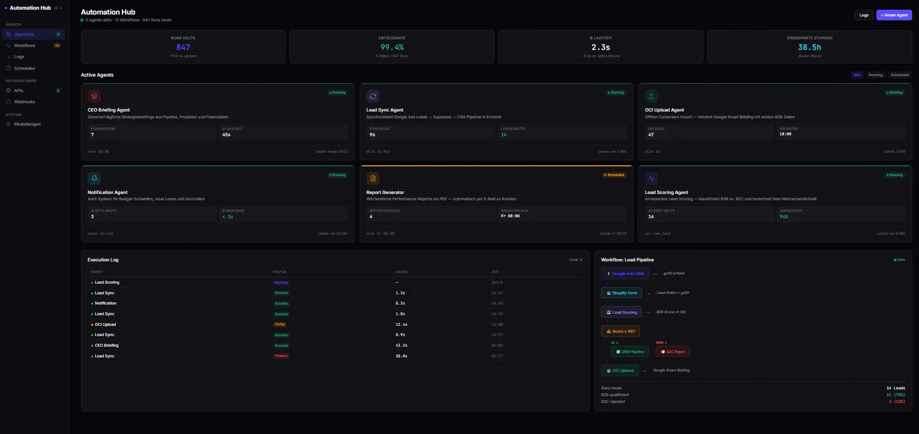Screen dimensions: 919x434
Task: Open the Webhooks menu item
Action: click(x=33, y=102)
